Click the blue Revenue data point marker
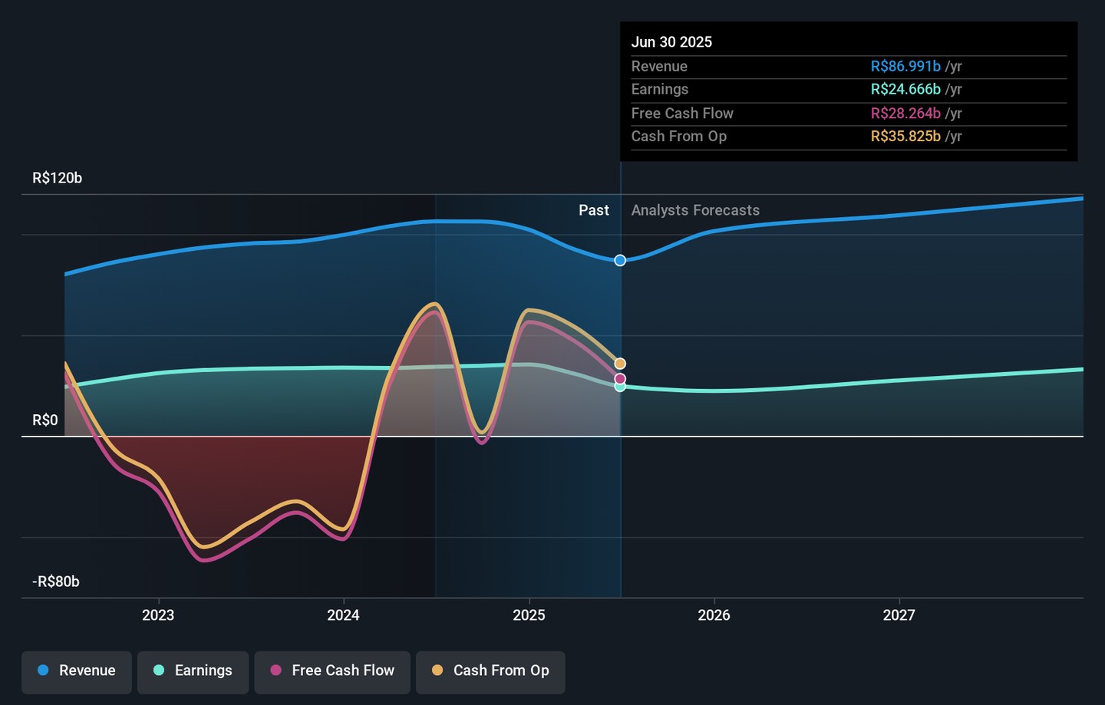 pos(620,261)
